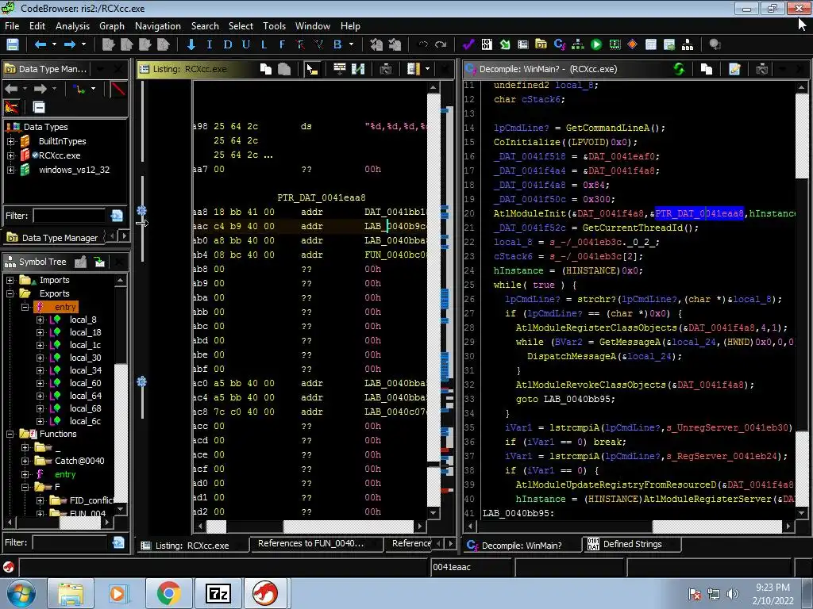The image size is (813, 609).
Task: Go back with the blue left arrow
Action: pyautogui.click(x=40, y=44)
